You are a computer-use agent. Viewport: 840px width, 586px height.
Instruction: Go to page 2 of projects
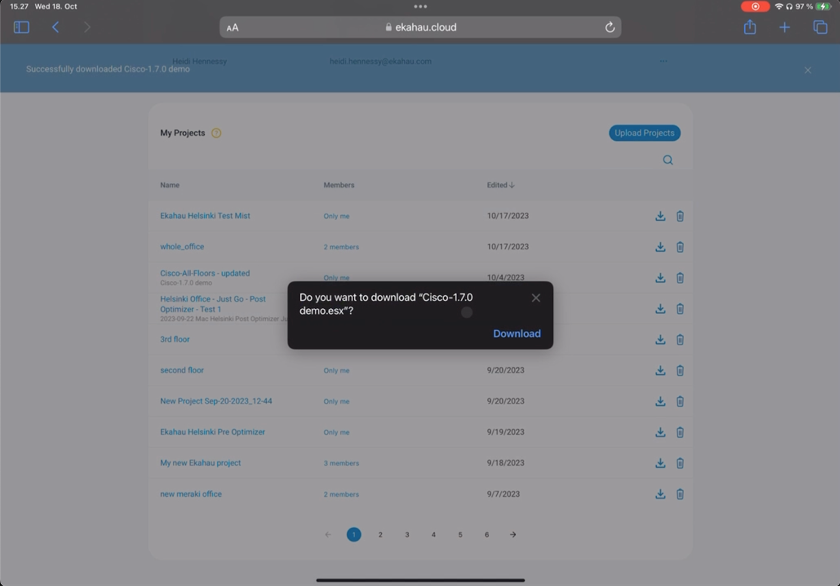click(381, 535)
